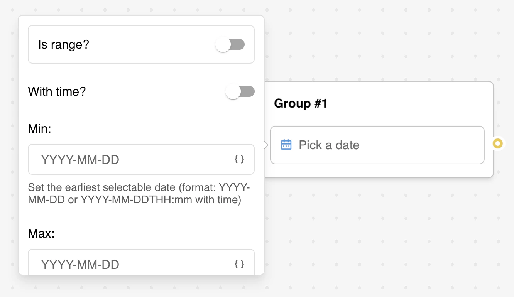
Task: Click the calendar icon in the Pick a date field
Action: (286, 144)
